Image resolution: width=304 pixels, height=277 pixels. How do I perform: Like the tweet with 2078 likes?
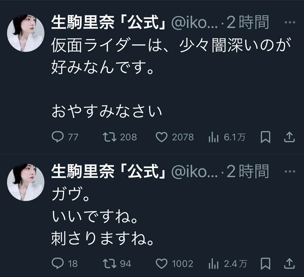click(161, 137)
